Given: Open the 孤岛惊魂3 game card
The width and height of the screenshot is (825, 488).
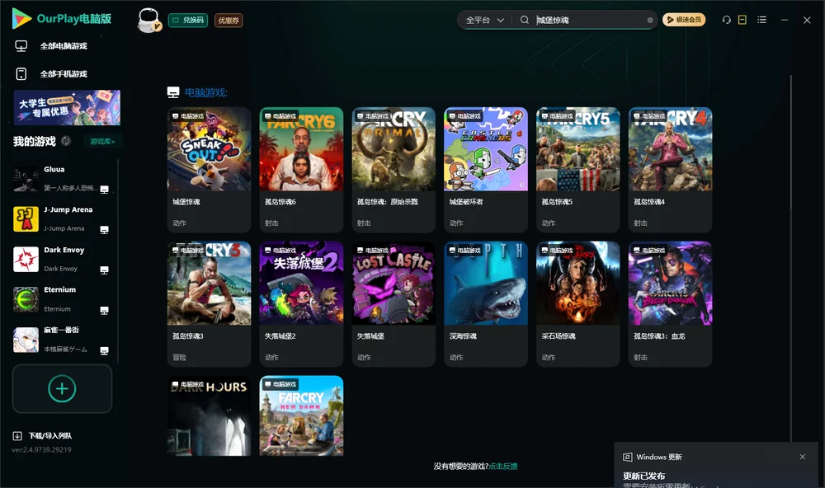Looking at the screenshot, I should (x=209, y=304).
